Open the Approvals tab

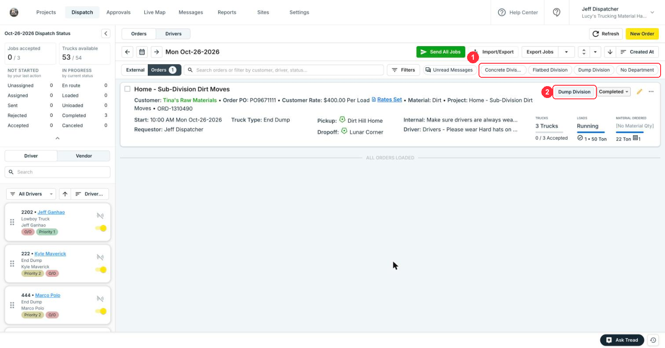[x=118, y=12]
